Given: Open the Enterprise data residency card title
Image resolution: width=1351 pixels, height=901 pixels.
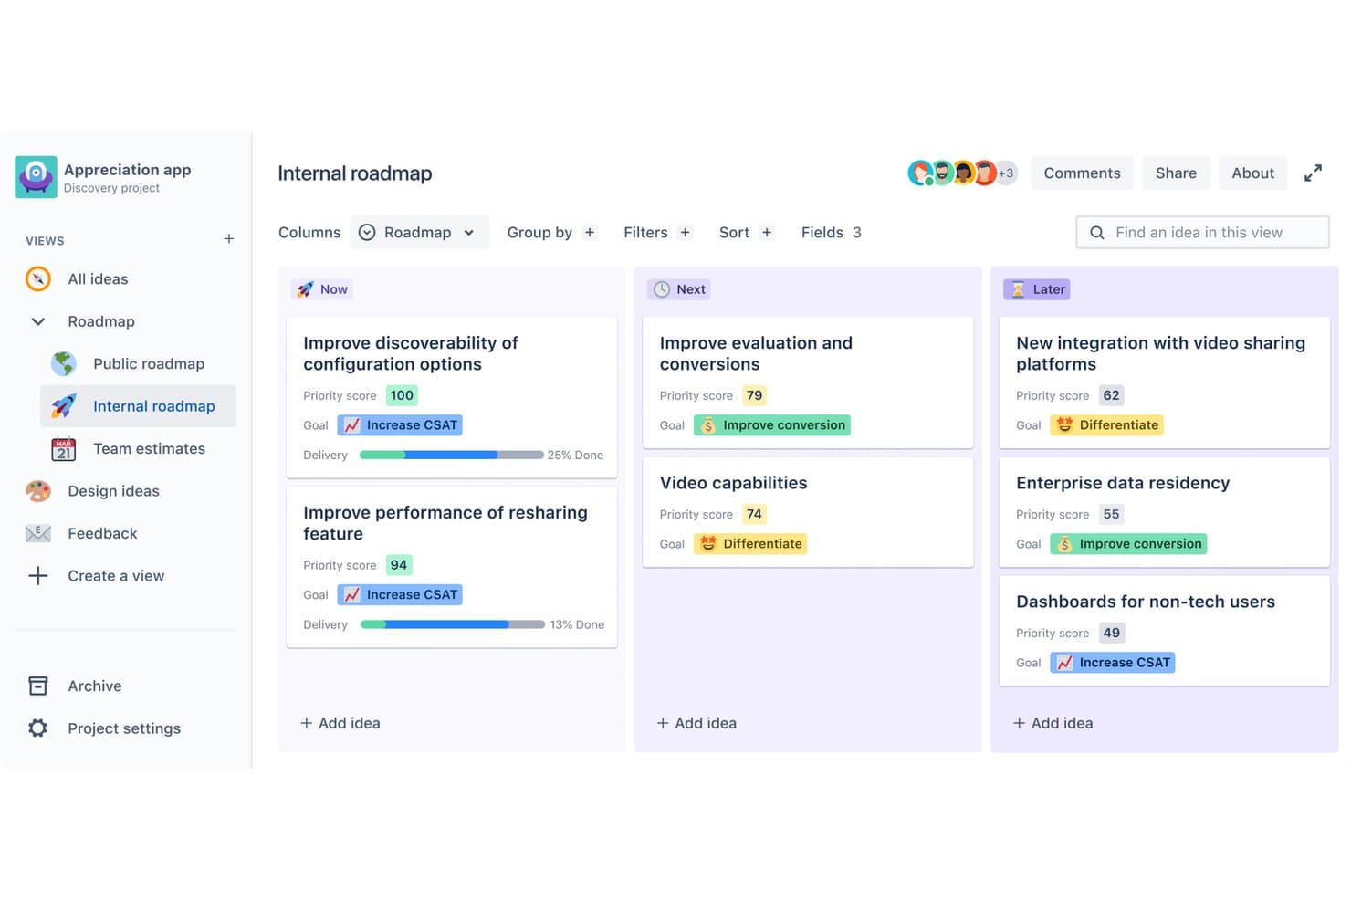Looking at the screenshot, I should click(1123, 483).
